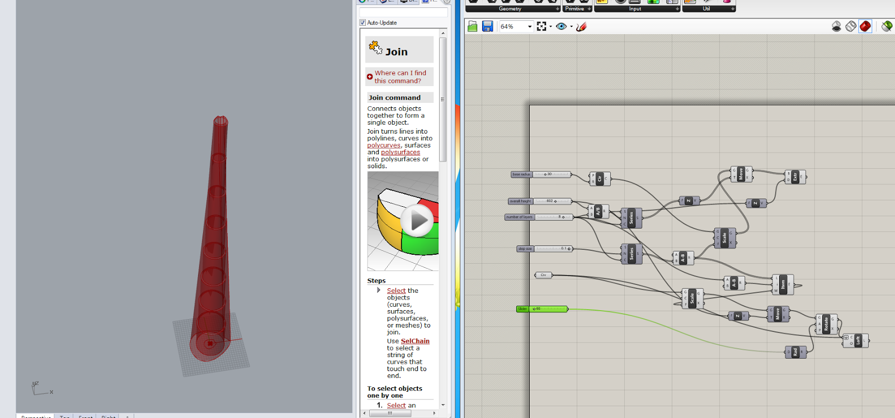The width and height of the screenshot is (895, 418).
Task: Select the lower Series component
Action: (x=632, y=254)
